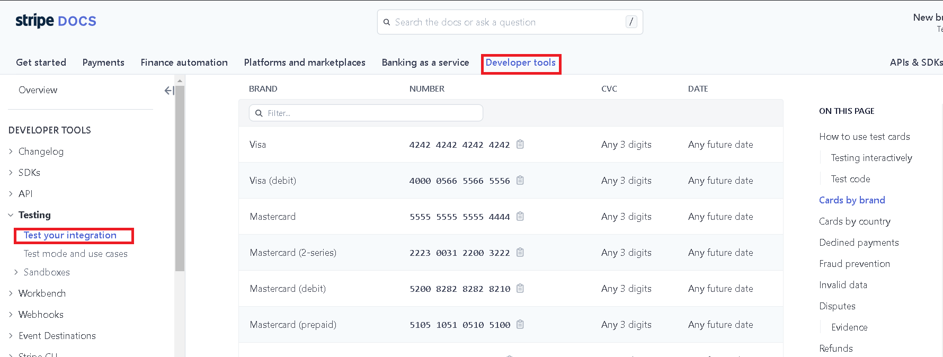
Task: Copy the Mastercard (2-series) card number
Action: 520,252
